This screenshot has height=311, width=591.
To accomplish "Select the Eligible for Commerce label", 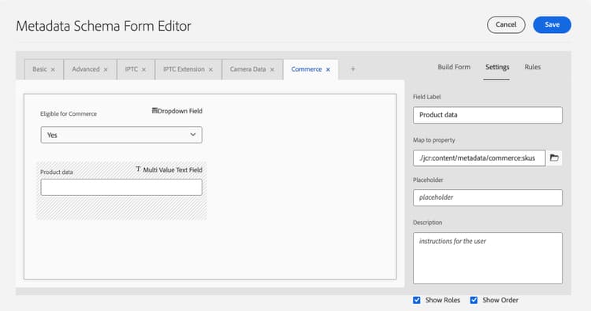I will click(x=69, y=113).
